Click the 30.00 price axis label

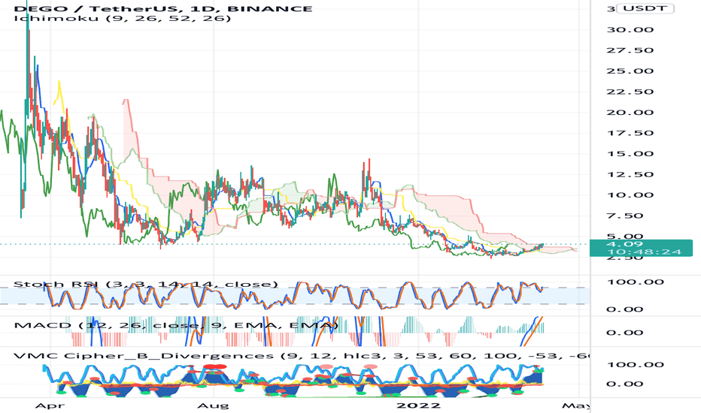point(630,30)
